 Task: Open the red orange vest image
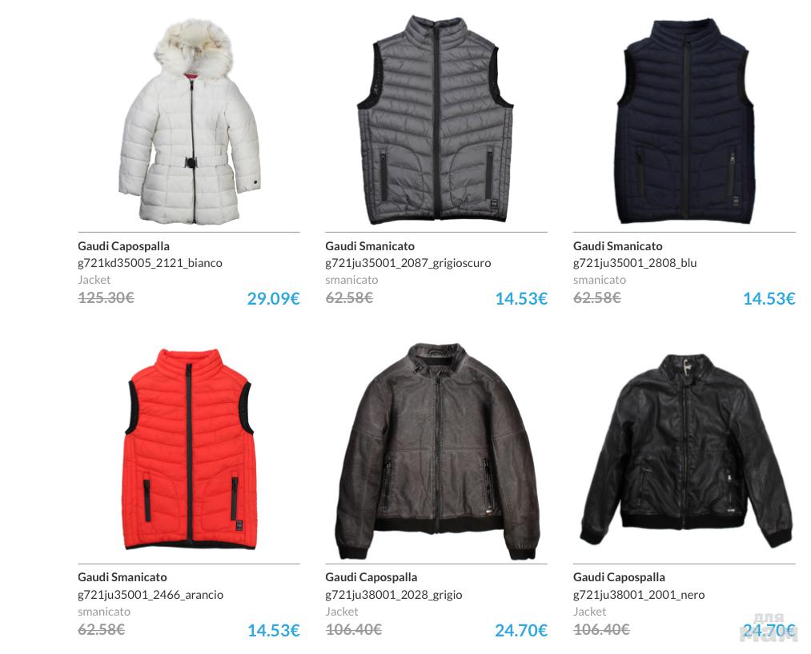pos(189,449)
